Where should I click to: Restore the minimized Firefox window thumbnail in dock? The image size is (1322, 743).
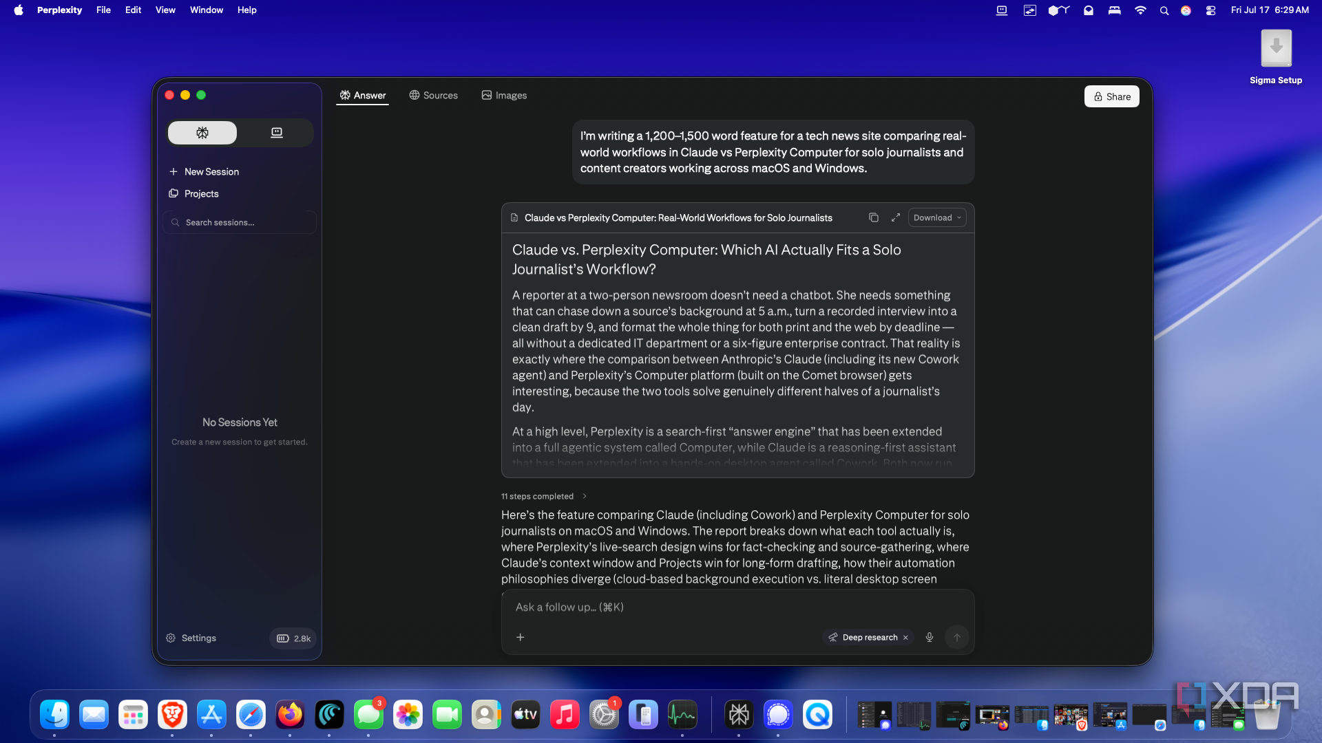click(992, 716)
